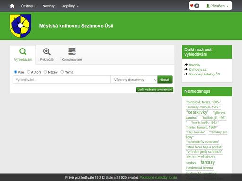Click the "vyhnání gerty schnirch" tag
Image resolution: width=242 pixels, height=181 pixels.
click(x=204, y=152)
